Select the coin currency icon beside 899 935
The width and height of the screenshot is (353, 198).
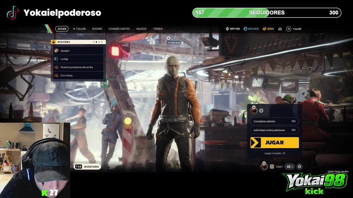228,29
